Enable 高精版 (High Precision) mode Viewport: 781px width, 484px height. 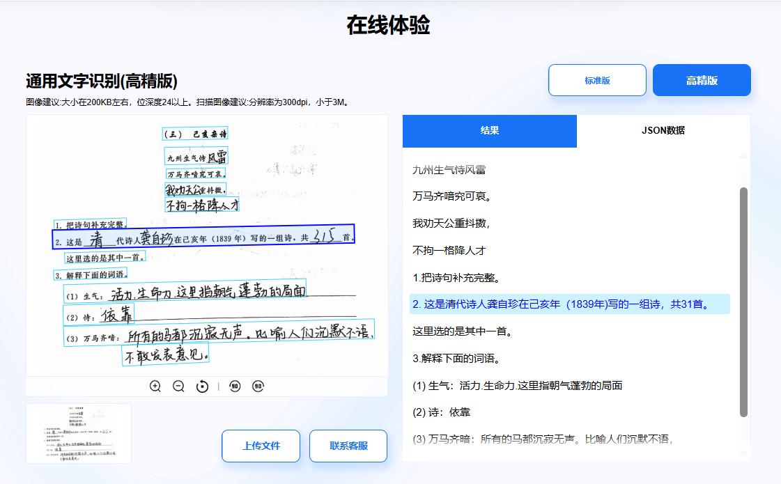click(701, 79)
